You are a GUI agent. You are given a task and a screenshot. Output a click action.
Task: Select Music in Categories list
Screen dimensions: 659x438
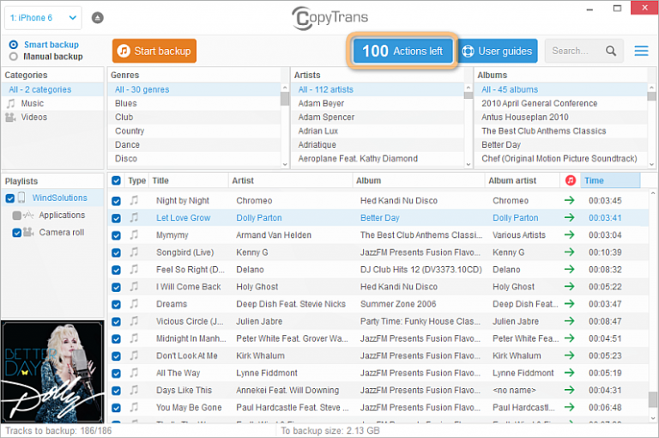pyautogui.click(x=33, y=103)
